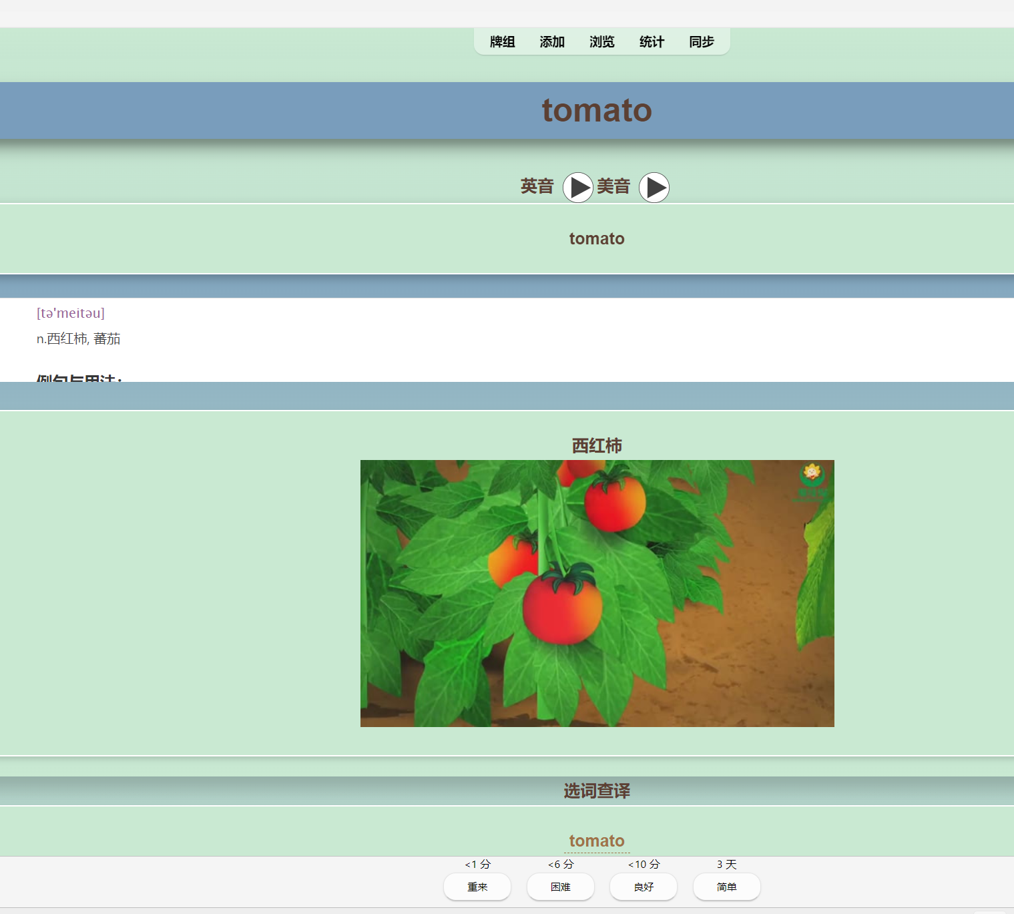Open the 牌组 decks tab
The height and width of the screenshot is (914, 1014).
pos(503,42)
